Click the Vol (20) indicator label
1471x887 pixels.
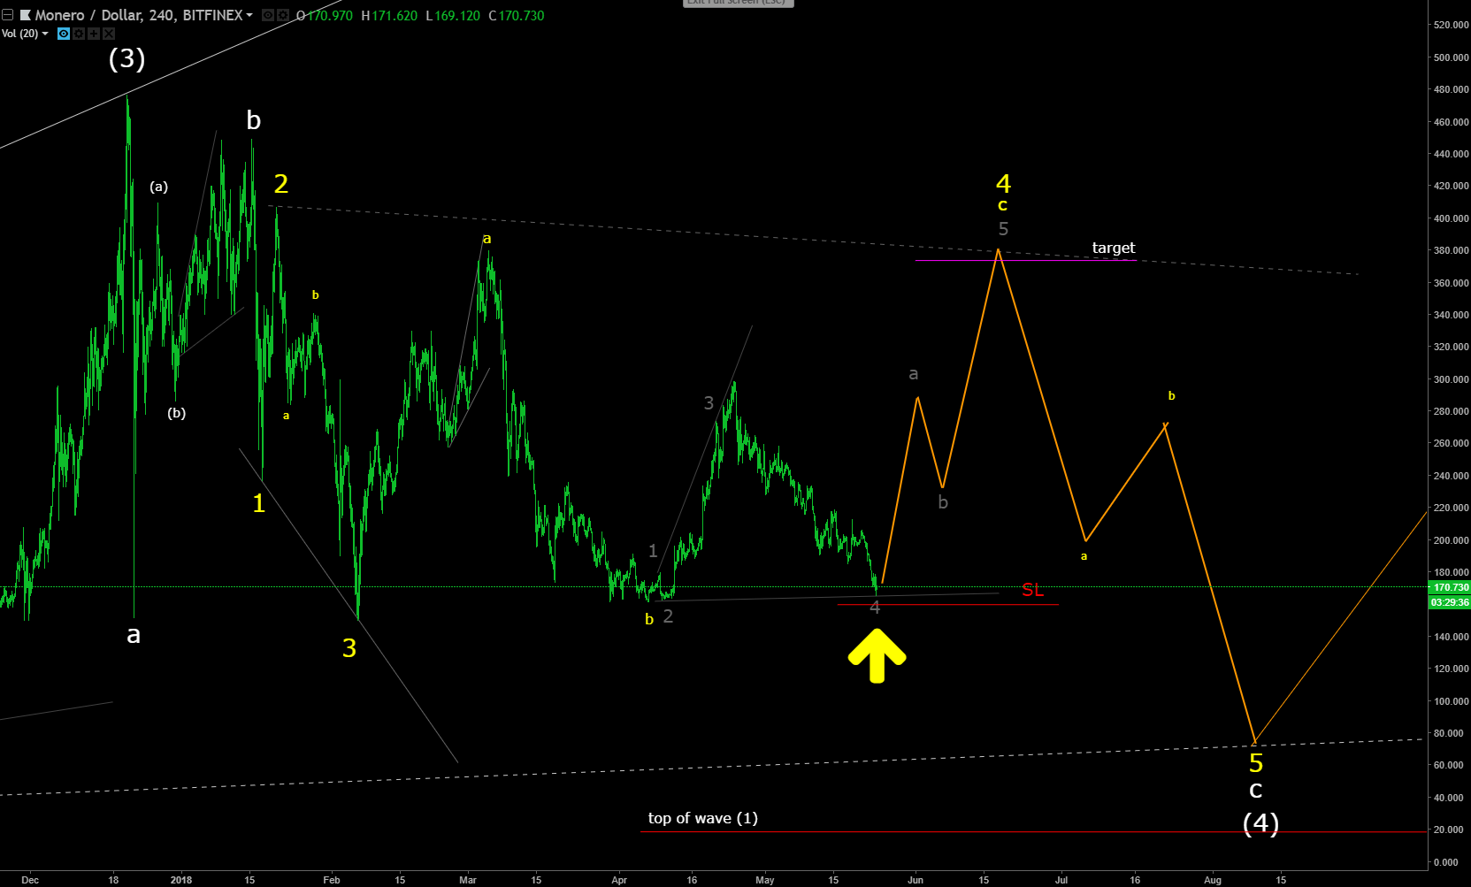click(x=19, y=34)
